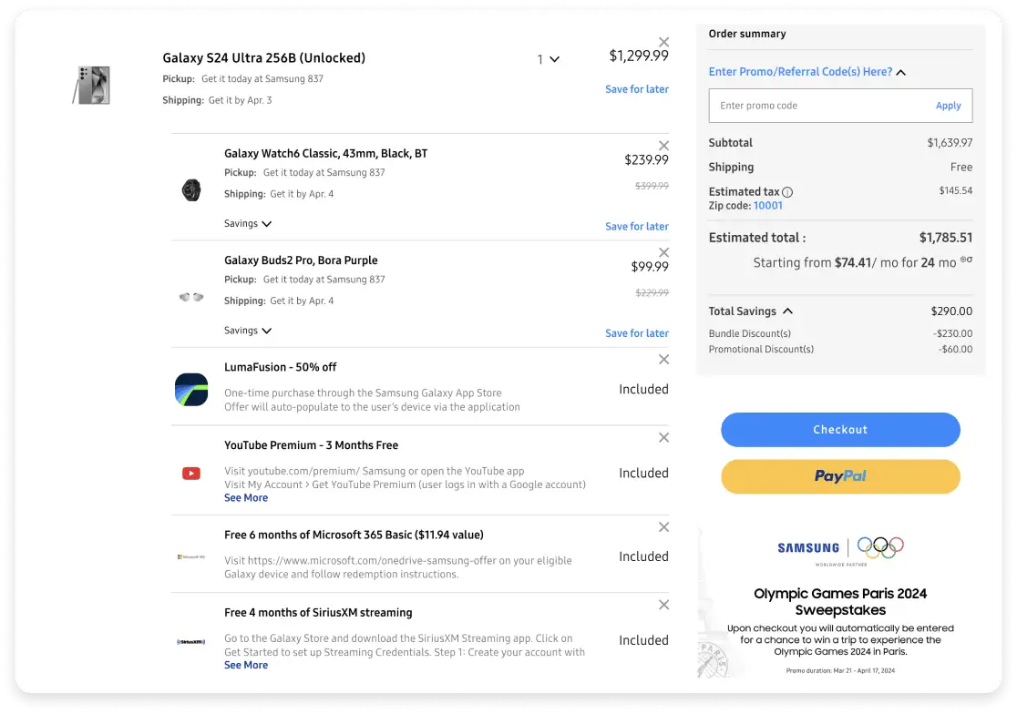Edit the zip code 10001

click(x=767, y=205)
